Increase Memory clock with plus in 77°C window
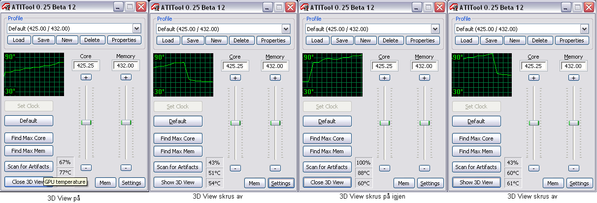 pos(126,77)
